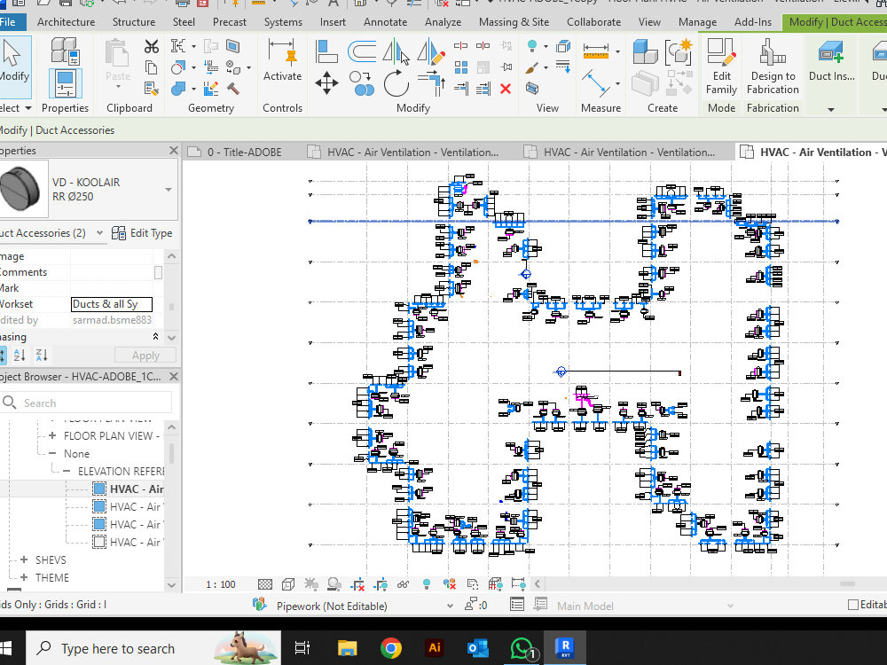Image resolution: width=887 pixels, height=665 pixels.
Task: Click Edit Family button
Action: point(721,66)
